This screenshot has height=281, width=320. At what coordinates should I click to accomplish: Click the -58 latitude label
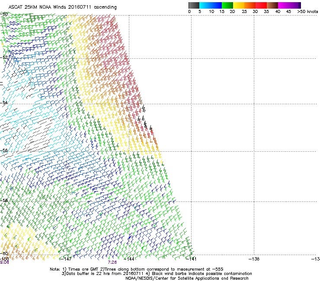tap(4, 201)
